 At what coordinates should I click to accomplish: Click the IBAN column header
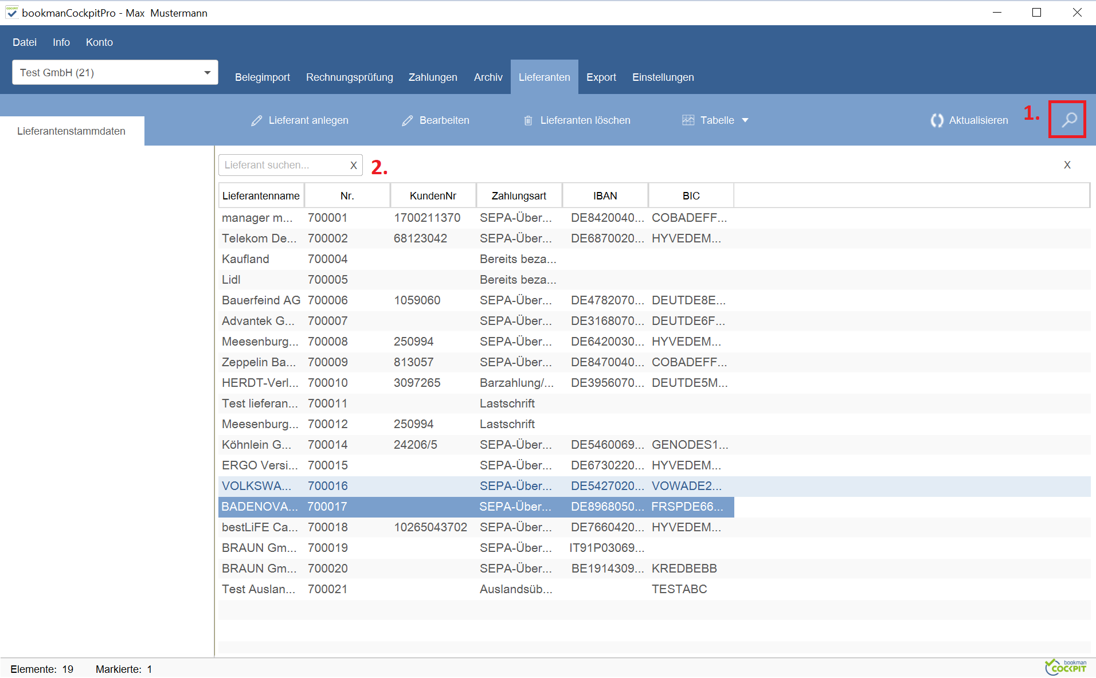click(605, 196)
